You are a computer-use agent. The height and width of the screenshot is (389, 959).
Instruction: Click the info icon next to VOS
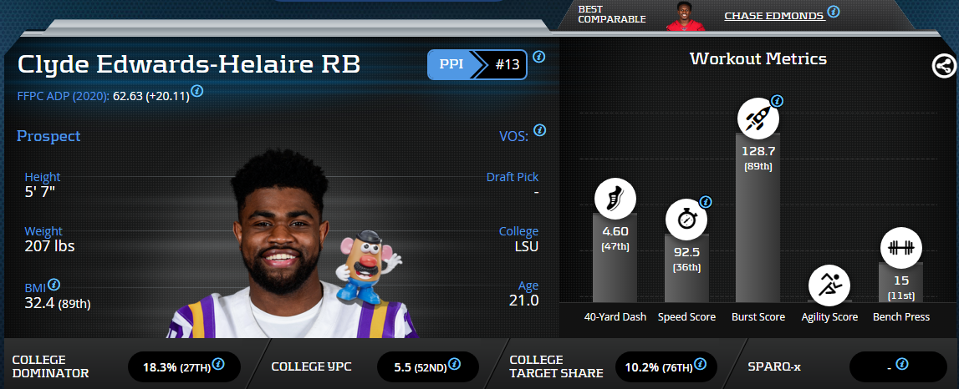(539, 130)
